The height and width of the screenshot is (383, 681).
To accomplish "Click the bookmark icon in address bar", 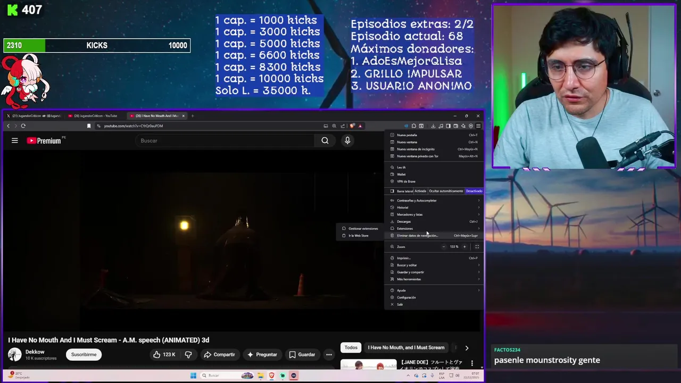I will (x=89, y=126).
